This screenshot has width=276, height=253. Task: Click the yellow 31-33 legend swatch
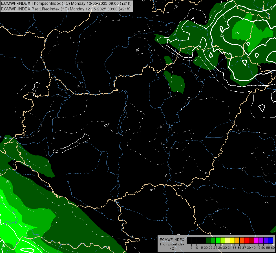232,240
